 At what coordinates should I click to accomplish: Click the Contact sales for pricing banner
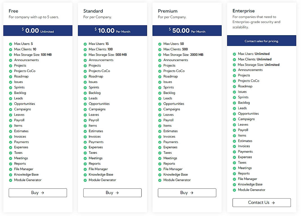click(261, 41)
